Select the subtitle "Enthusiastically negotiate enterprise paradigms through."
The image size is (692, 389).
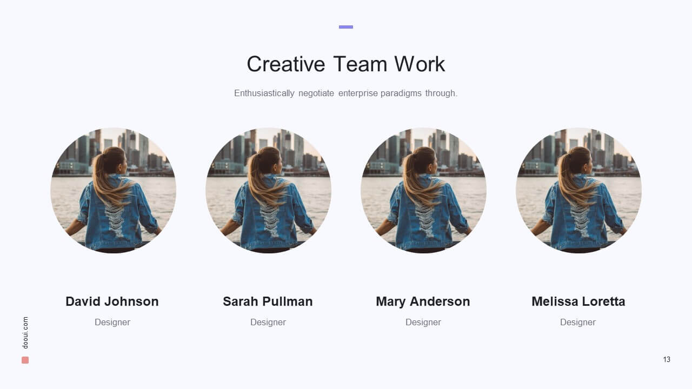tap(346, 93)
